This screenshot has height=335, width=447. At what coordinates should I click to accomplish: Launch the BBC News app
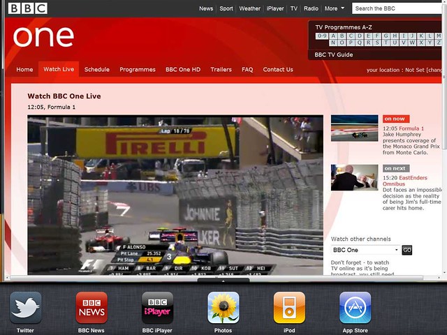pyautogui.click(x=91, y=308)
